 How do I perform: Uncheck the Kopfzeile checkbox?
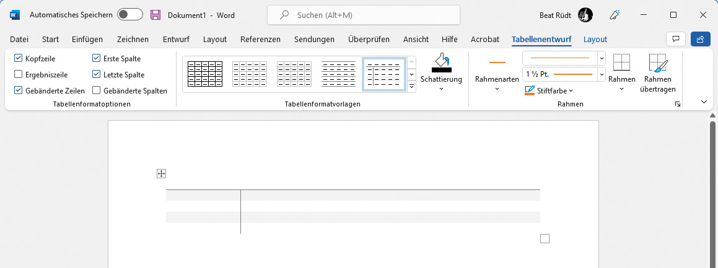[x=18, y=59]
